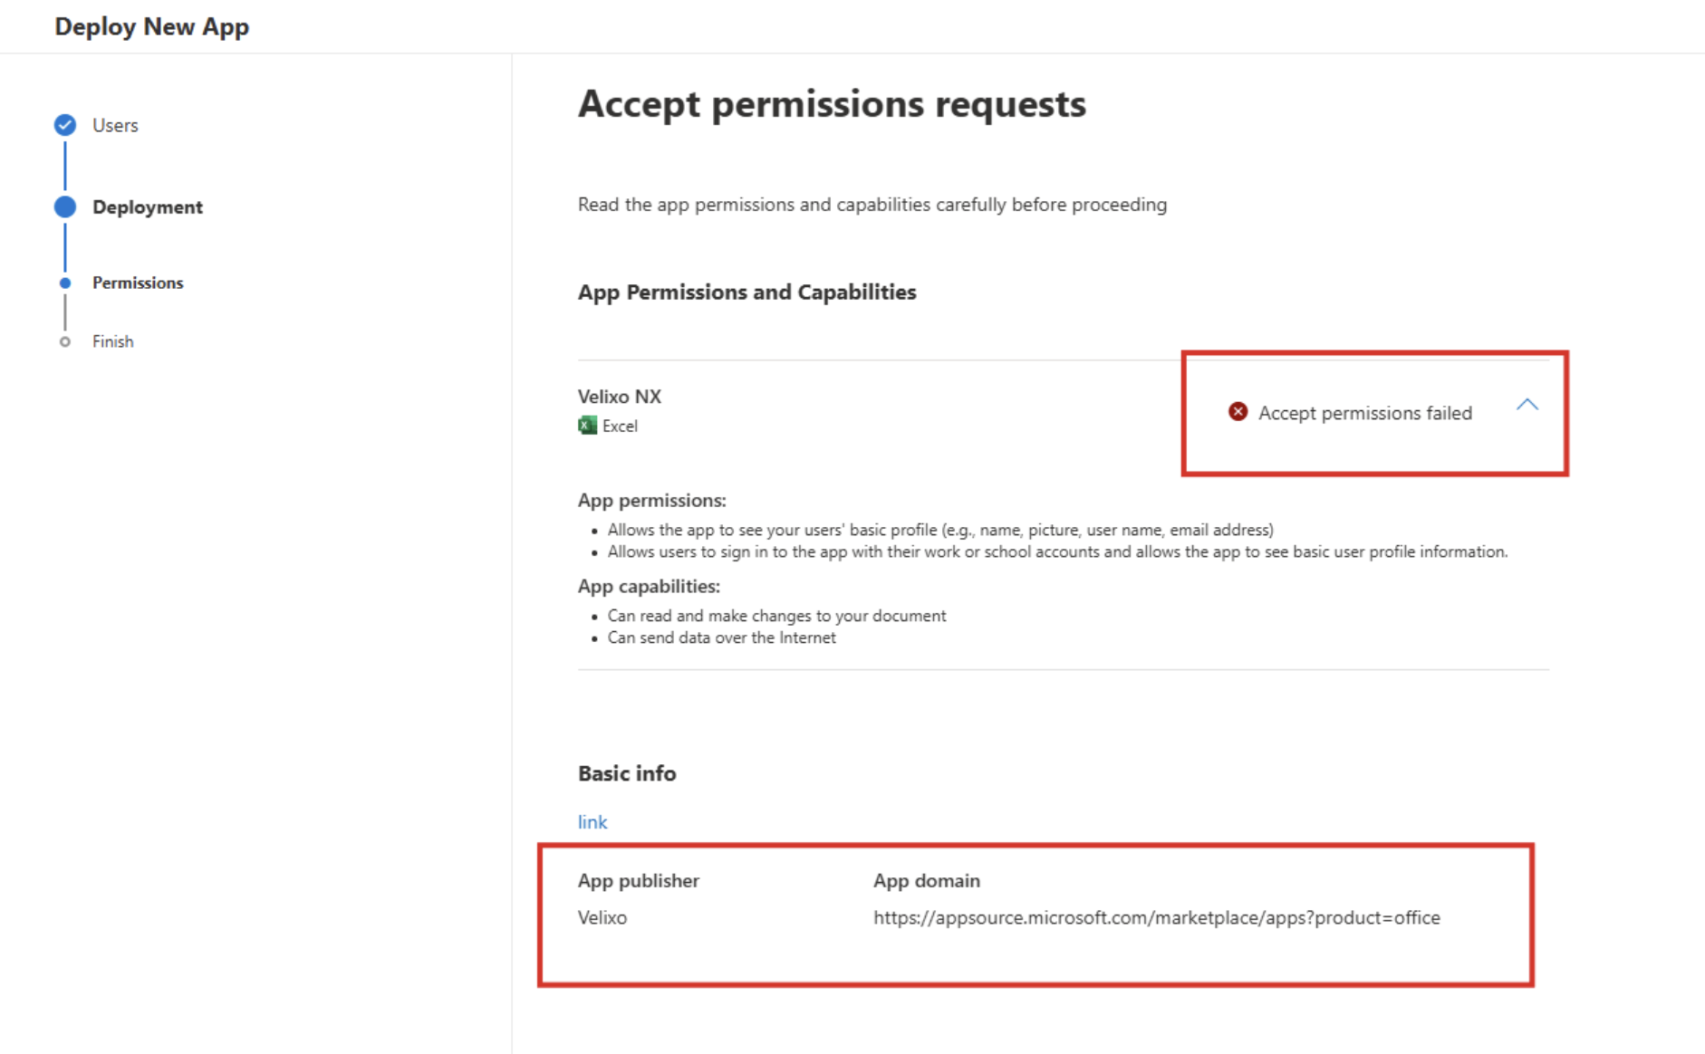Click the Velixo NX app name
This screenshot has height=1054, width=1705.
tap(620, 397)
